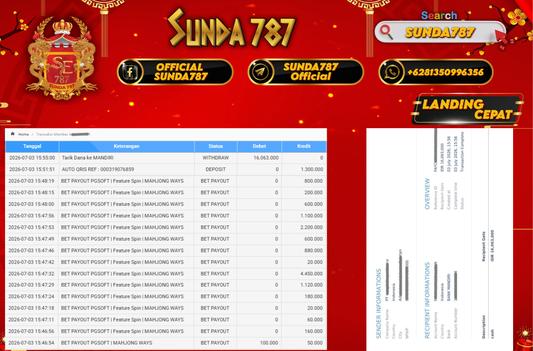Select AUTO QRIS REF : 000319076859 entry
Image resolution: width=533 pixels, height=351 pixels.
click(x=98, y=169)
